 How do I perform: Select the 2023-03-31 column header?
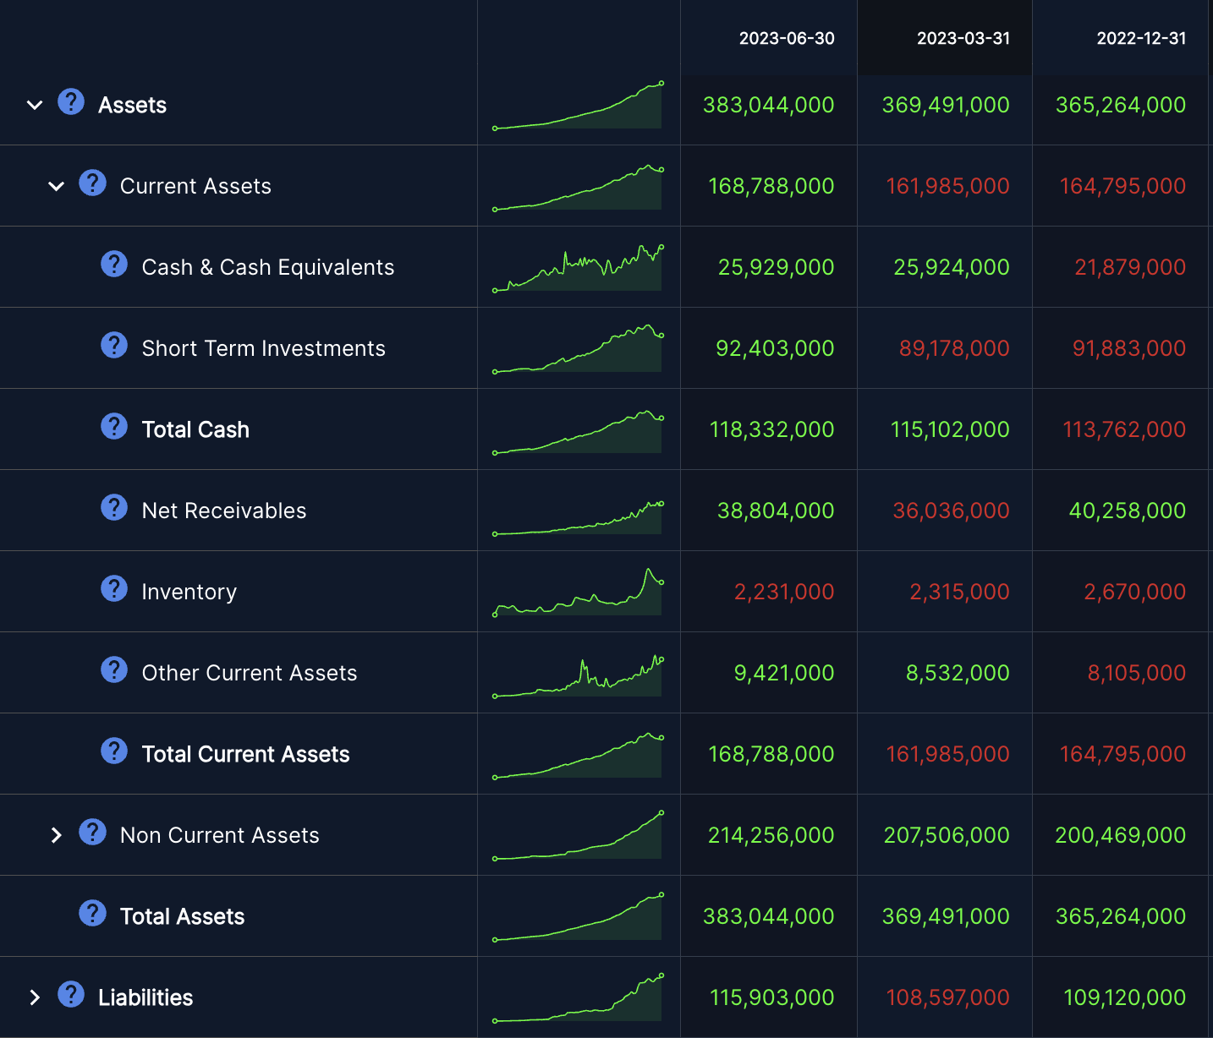click(x=963, y=38)
